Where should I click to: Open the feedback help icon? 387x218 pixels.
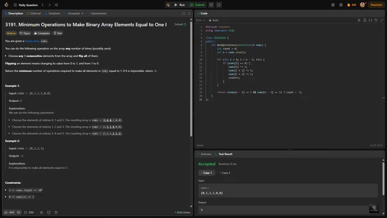pyautogui.click(x=56, y=212)
